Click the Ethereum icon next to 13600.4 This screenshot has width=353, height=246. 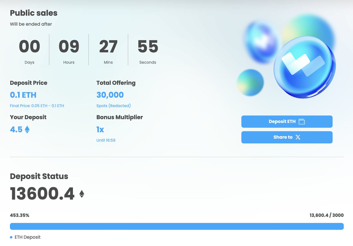pyautogui.click(x=82, y=194)
